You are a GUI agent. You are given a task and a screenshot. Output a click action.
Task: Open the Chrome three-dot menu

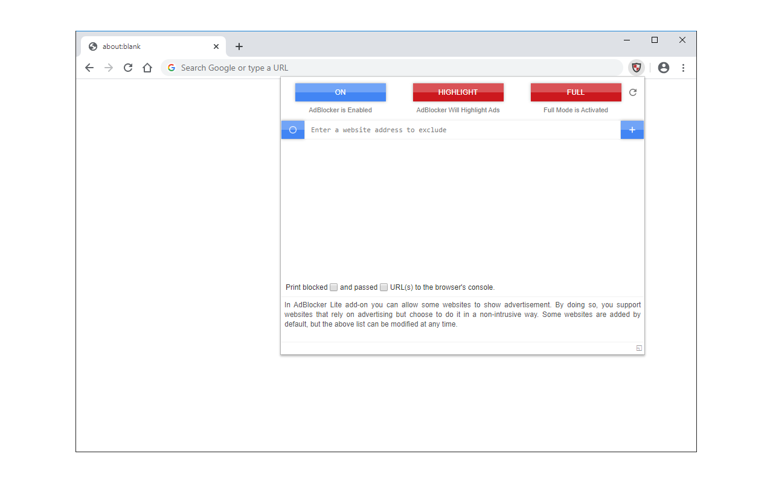pyautogui.click(x=683, y=68)
